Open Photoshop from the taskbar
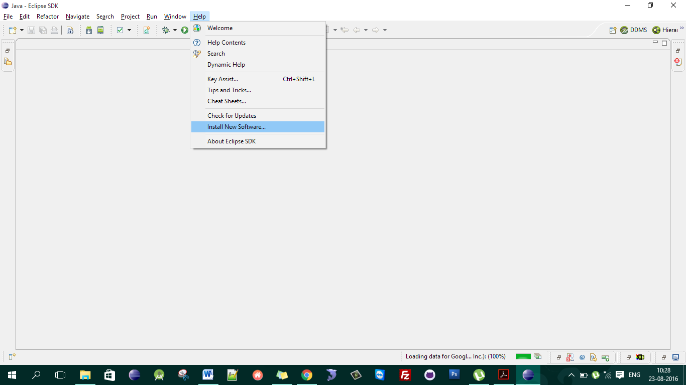The image size is (686, 385). pyautogui.click(x=454, y=375)
